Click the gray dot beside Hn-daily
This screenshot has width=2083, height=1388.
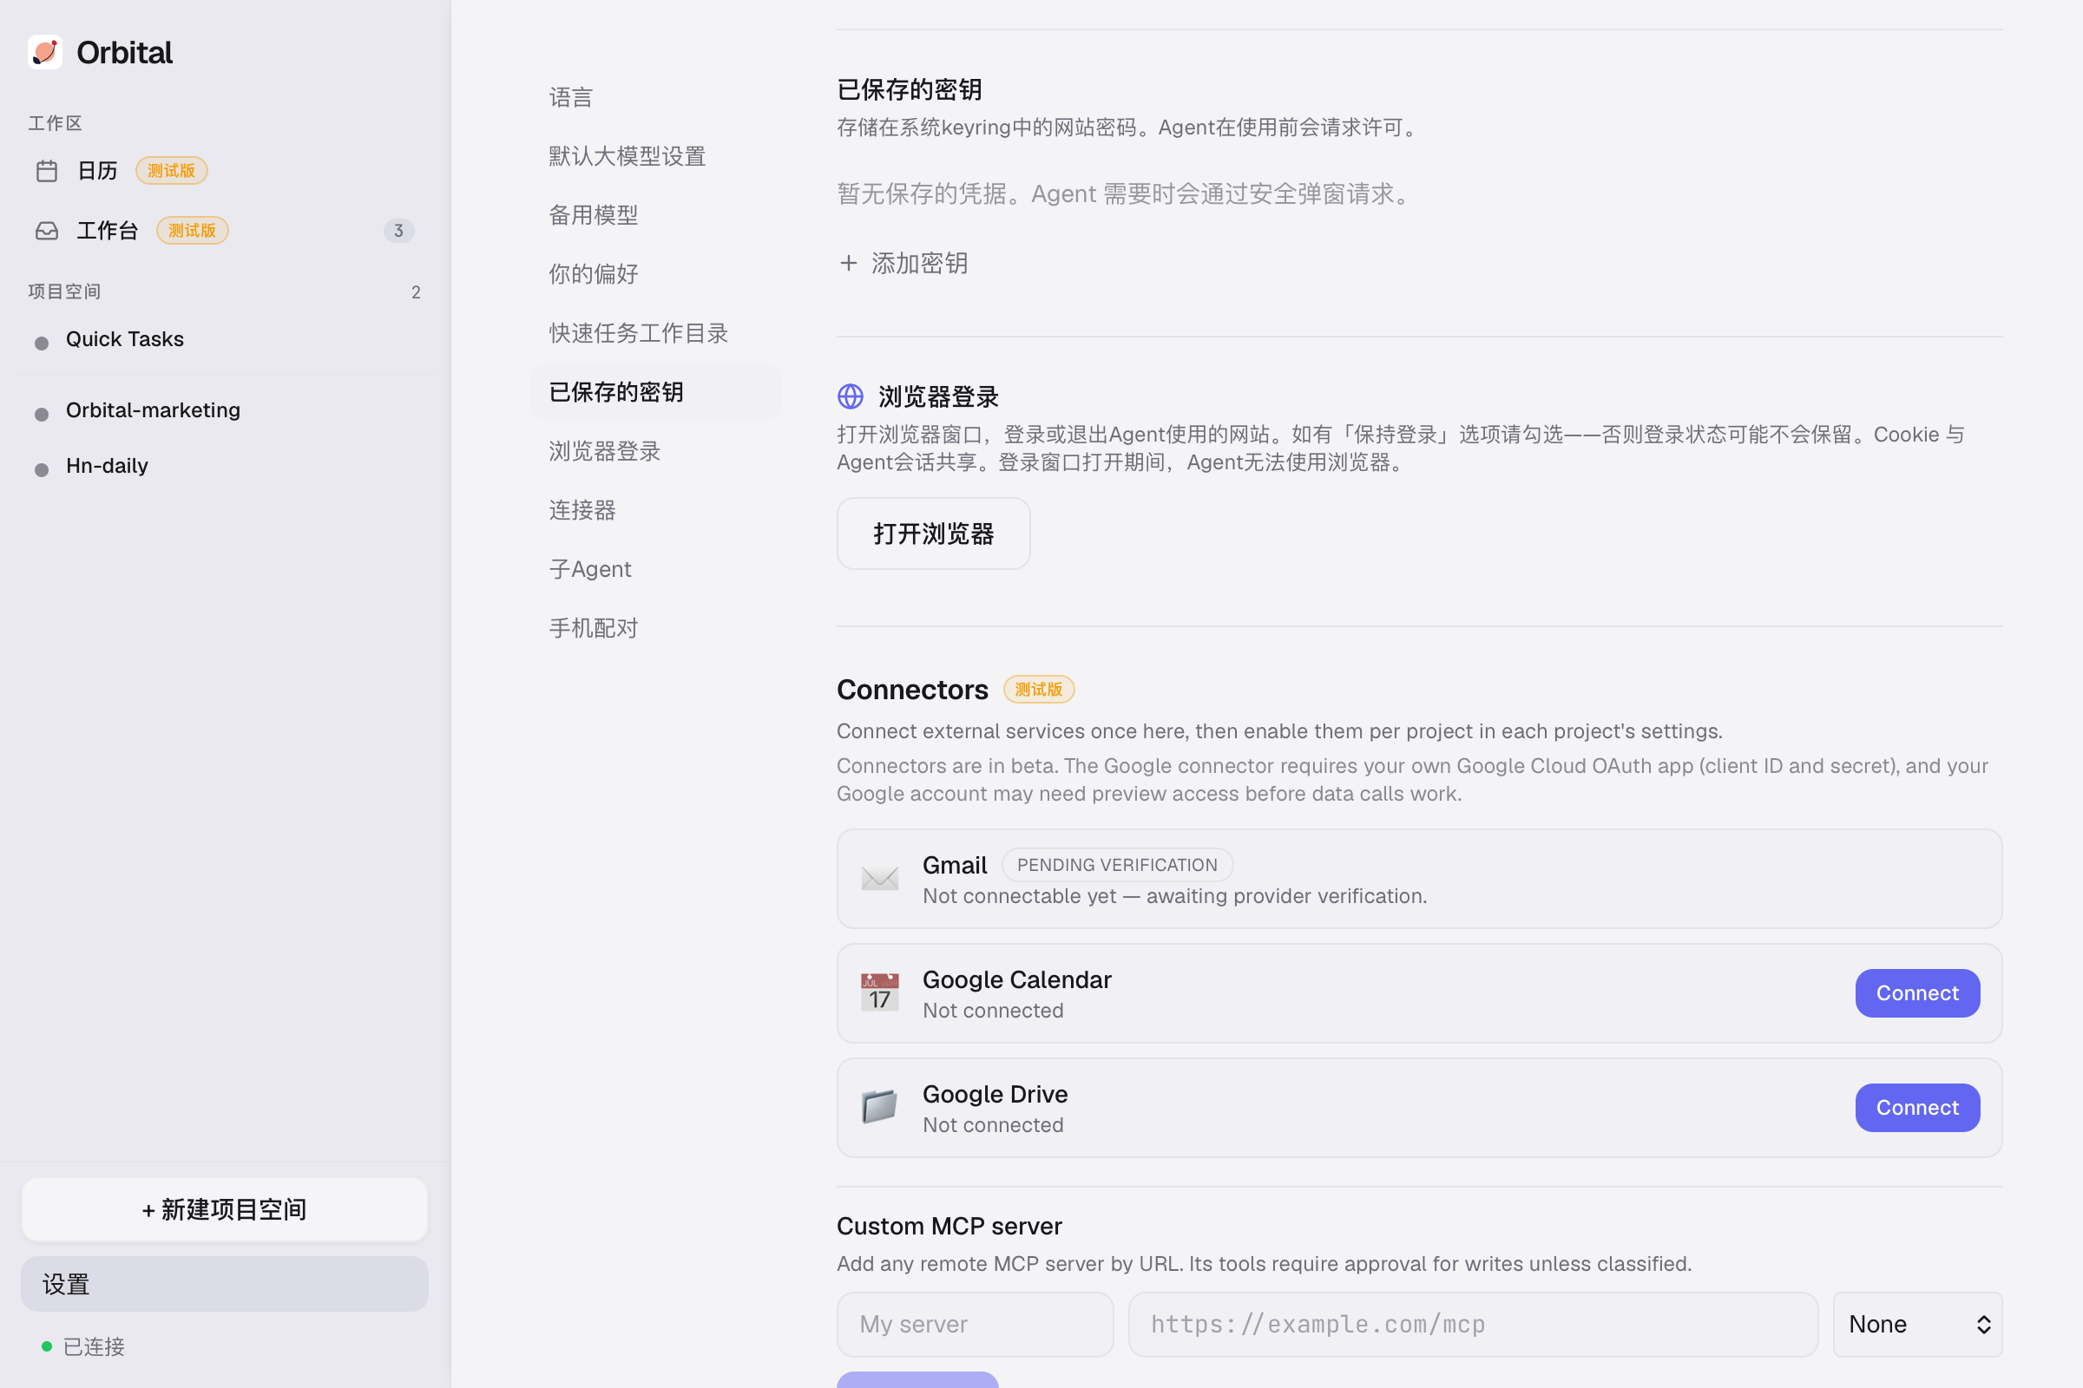tap(42, 470)
